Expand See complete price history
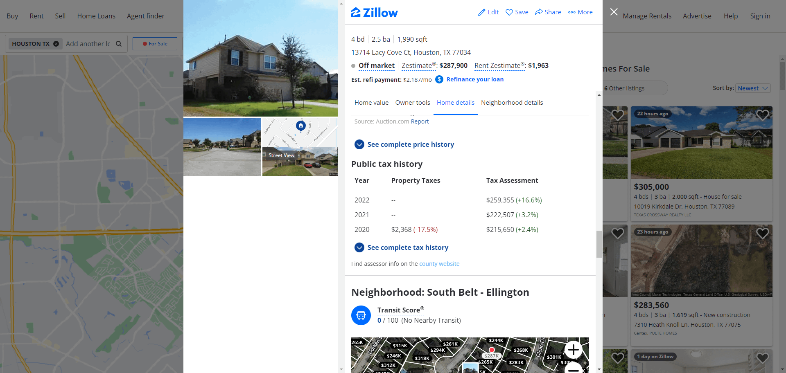Screen dimensions: 786x373 tap(404, 144)
